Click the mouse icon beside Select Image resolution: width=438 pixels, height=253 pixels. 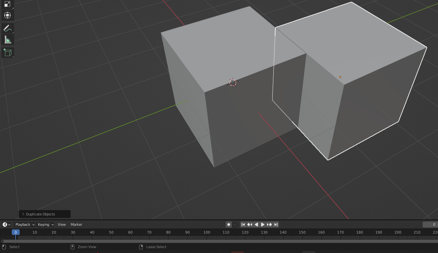[x=4, y=247]
